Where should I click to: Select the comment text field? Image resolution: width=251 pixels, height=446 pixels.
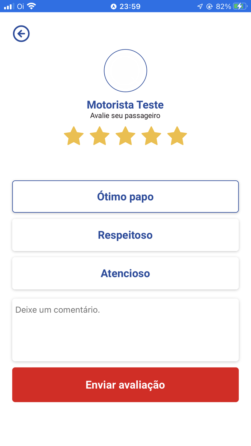125,329
